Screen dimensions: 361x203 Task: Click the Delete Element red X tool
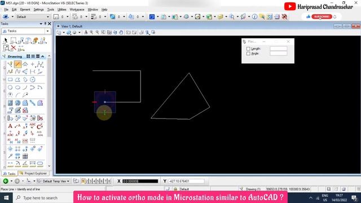[x=14, y=48]
